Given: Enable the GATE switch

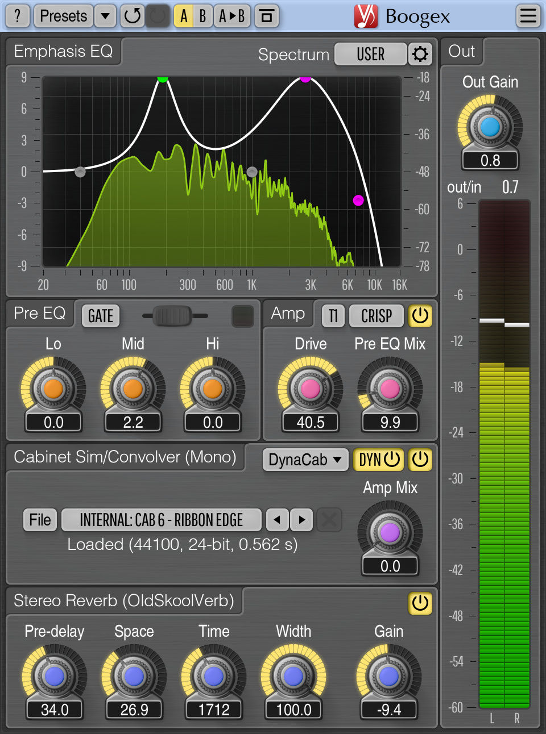Looking at the screenshot, I should coord(101,316).
